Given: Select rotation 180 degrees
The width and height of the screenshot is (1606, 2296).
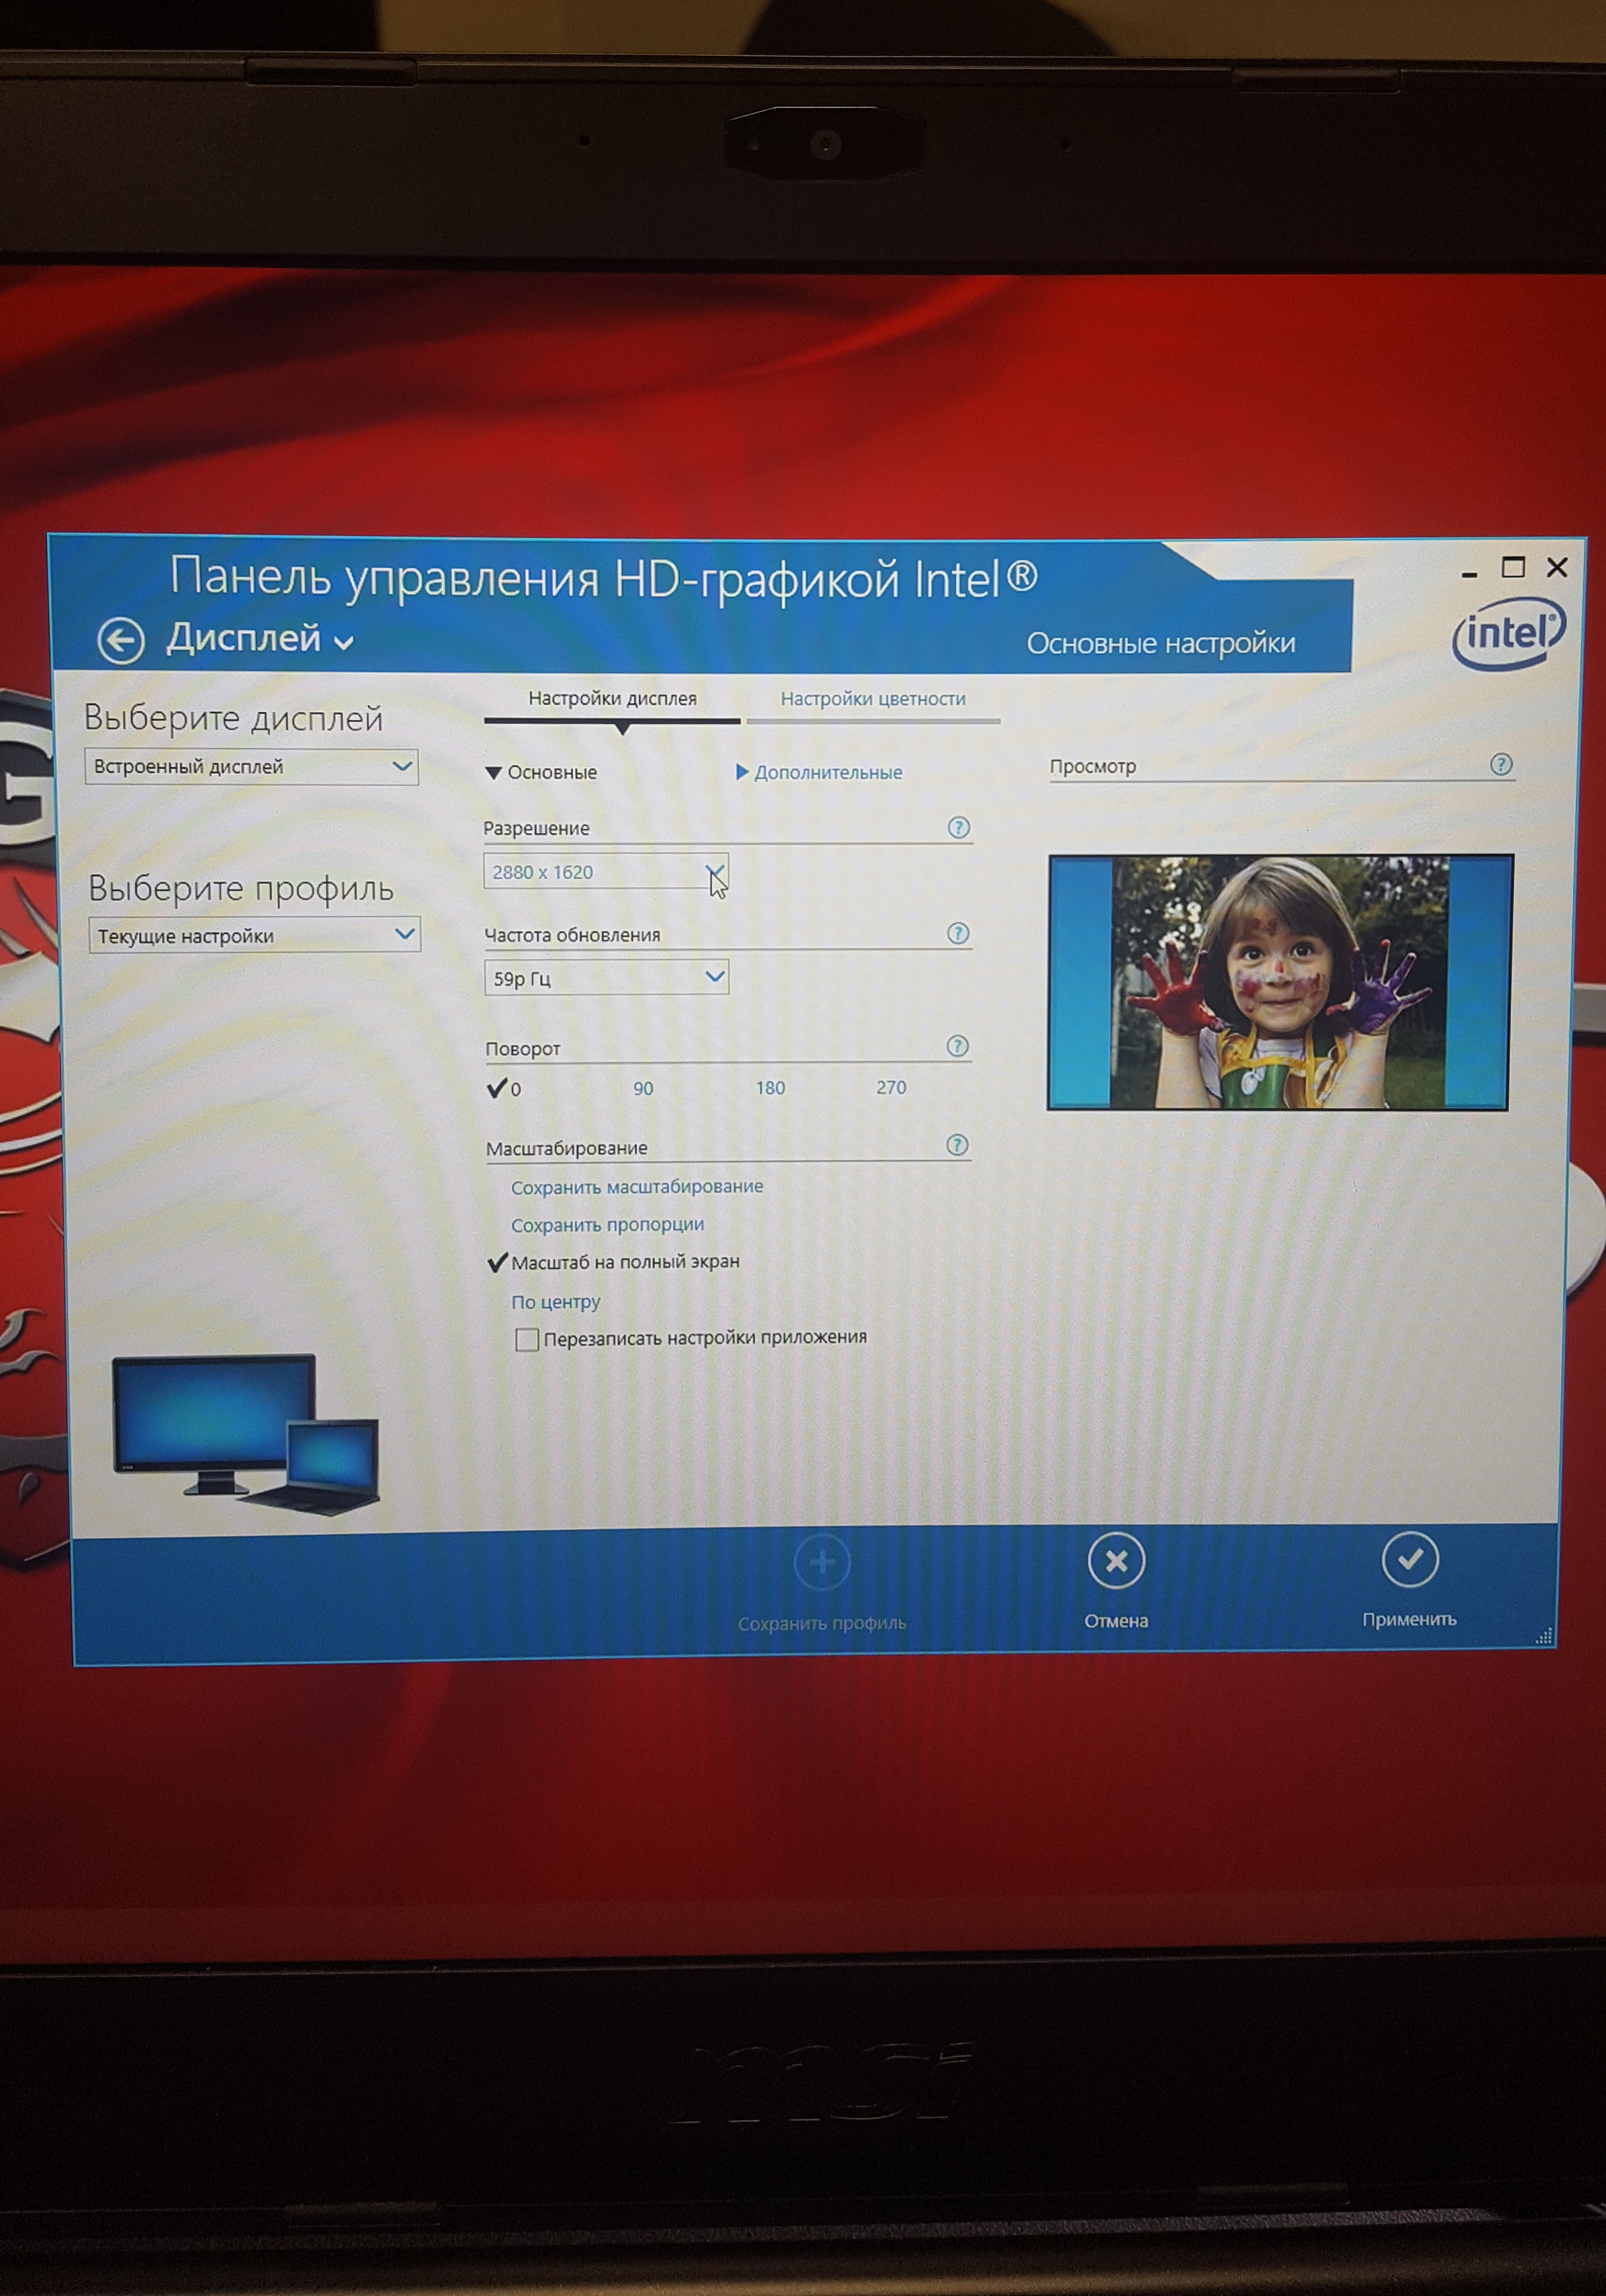Looking at the screenshot, I should tap(770, 1087).
